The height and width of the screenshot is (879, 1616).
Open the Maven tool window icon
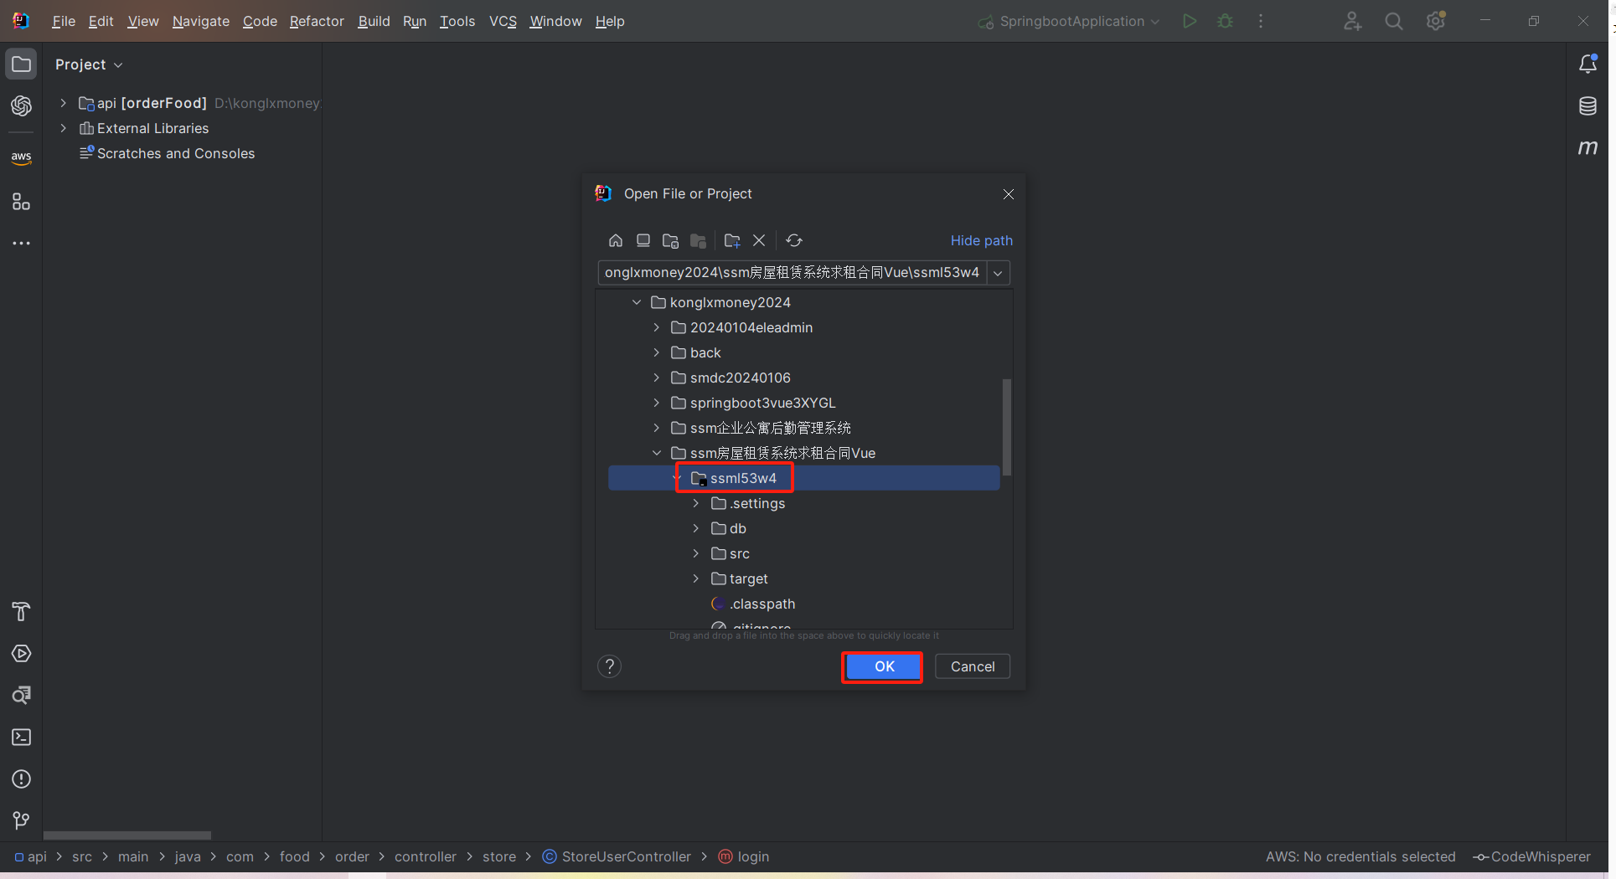[x=1588, y=148]
